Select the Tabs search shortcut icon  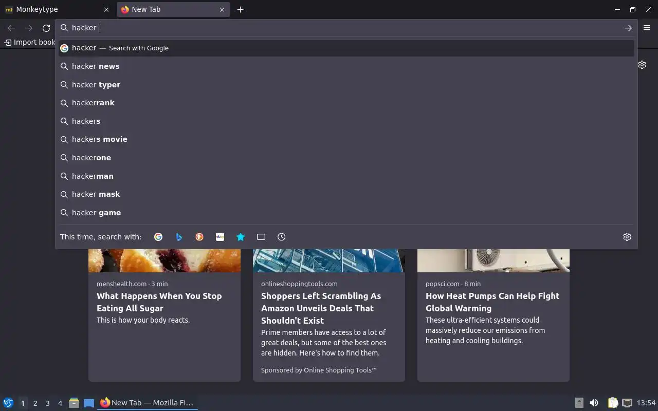(261, 237)
